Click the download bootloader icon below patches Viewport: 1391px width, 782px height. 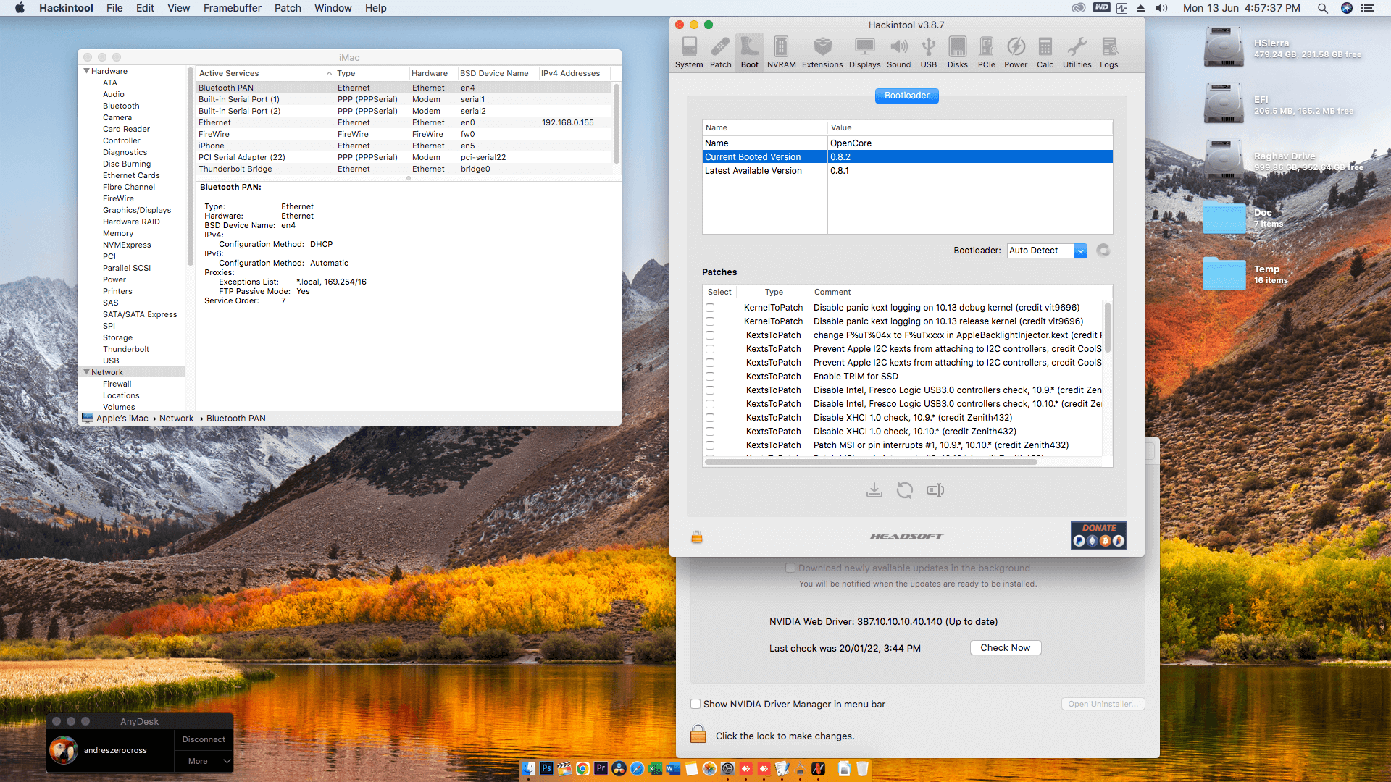tap(874, 490)
